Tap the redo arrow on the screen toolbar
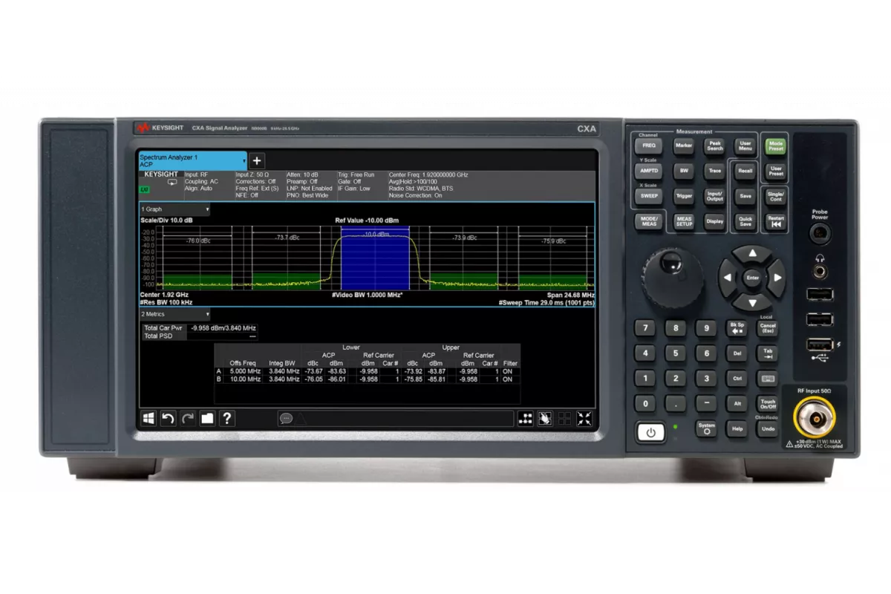891x594 pixels. tap(187, 418)
